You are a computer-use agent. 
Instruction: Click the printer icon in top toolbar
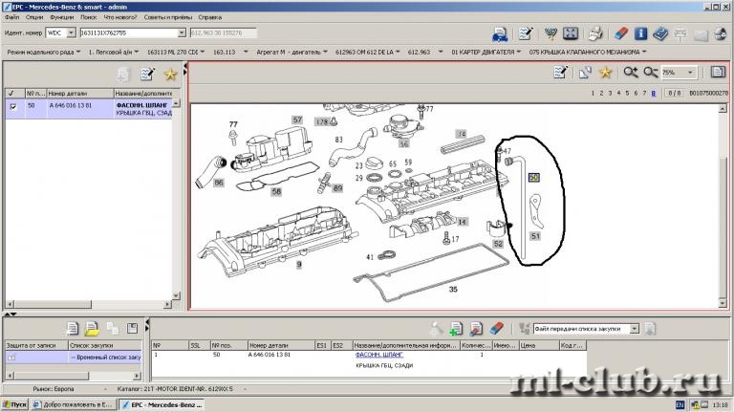click(595, 33)
